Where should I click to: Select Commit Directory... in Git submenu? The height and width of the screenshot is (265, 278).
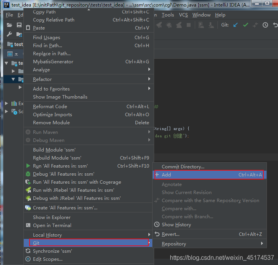210,167
